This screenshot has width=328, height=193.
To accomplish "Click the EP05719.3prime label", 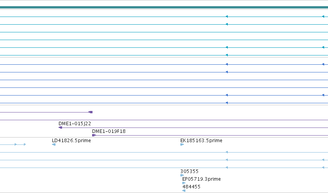I will pos(202,179).
